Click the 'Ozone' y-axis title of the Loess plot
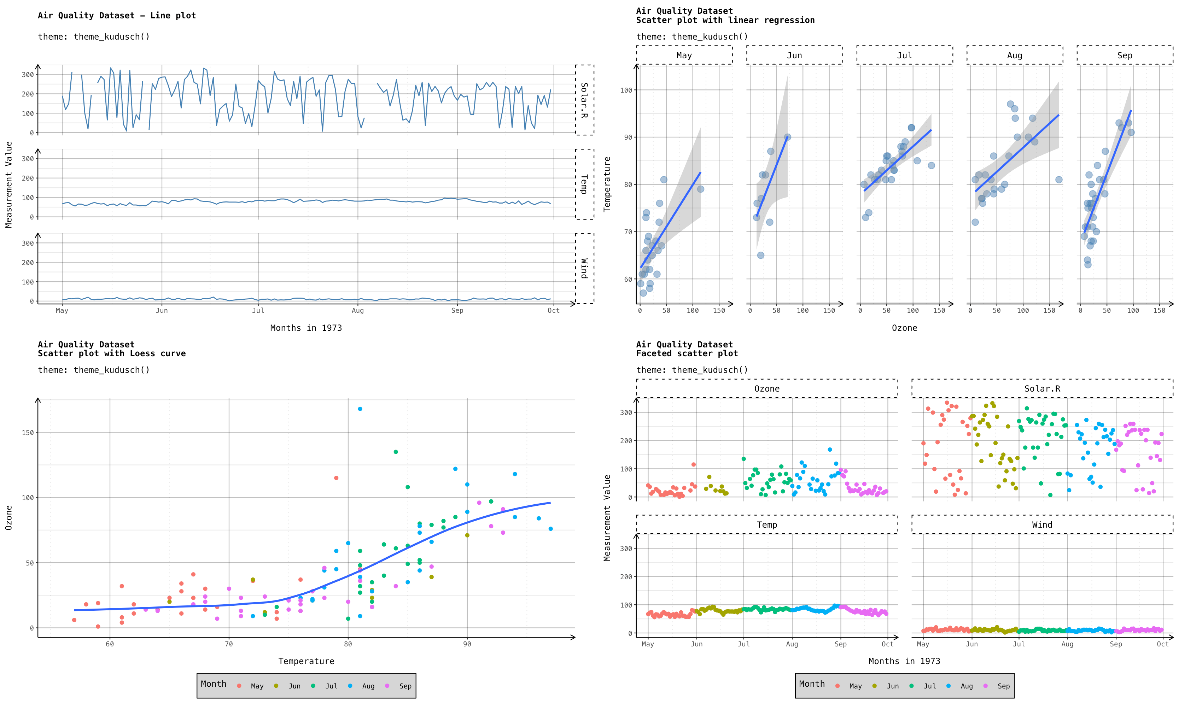The width and height of the screenshot is (1179, 704). coord(8,517)
